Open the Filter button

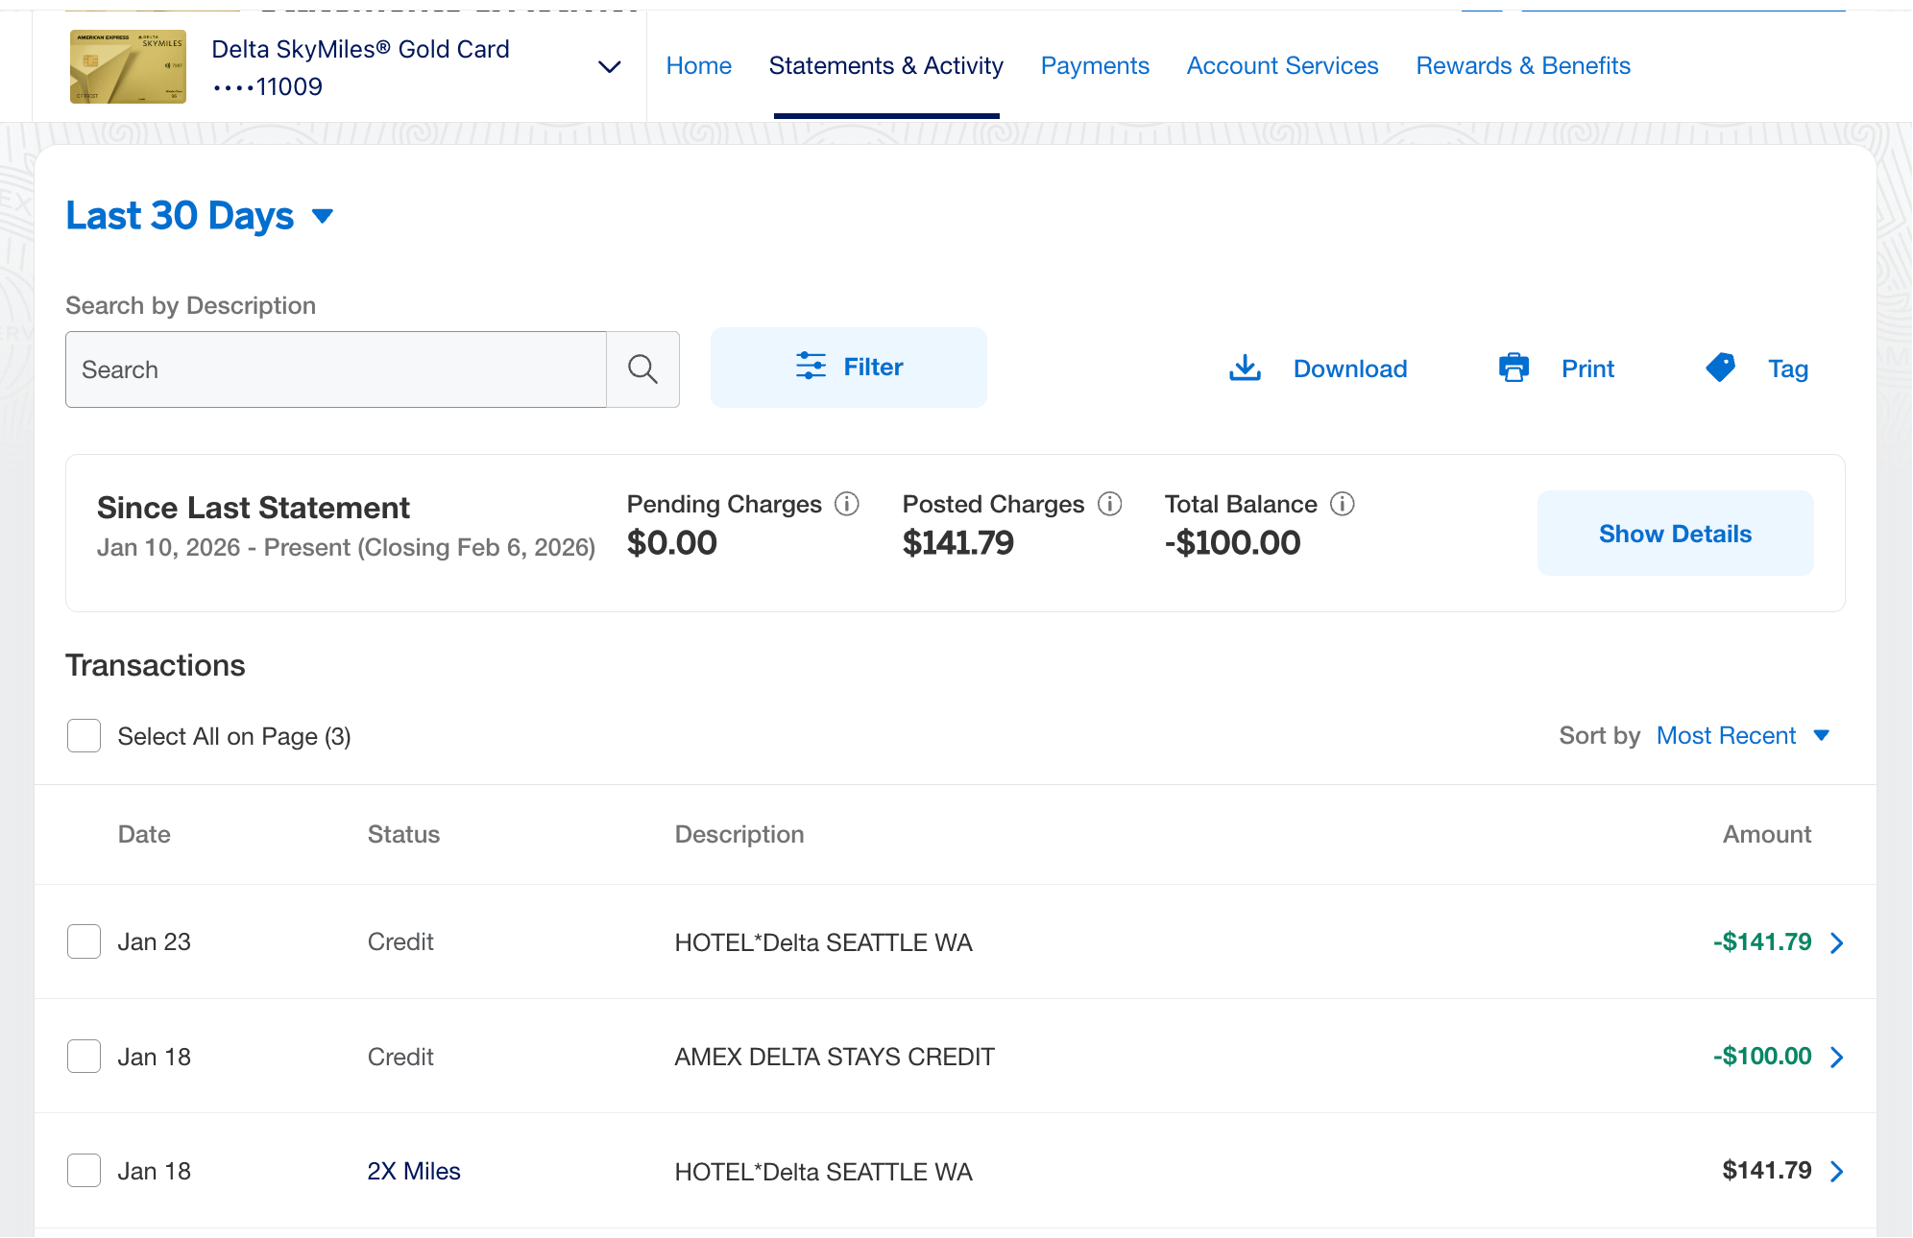(x=849, y=368)
